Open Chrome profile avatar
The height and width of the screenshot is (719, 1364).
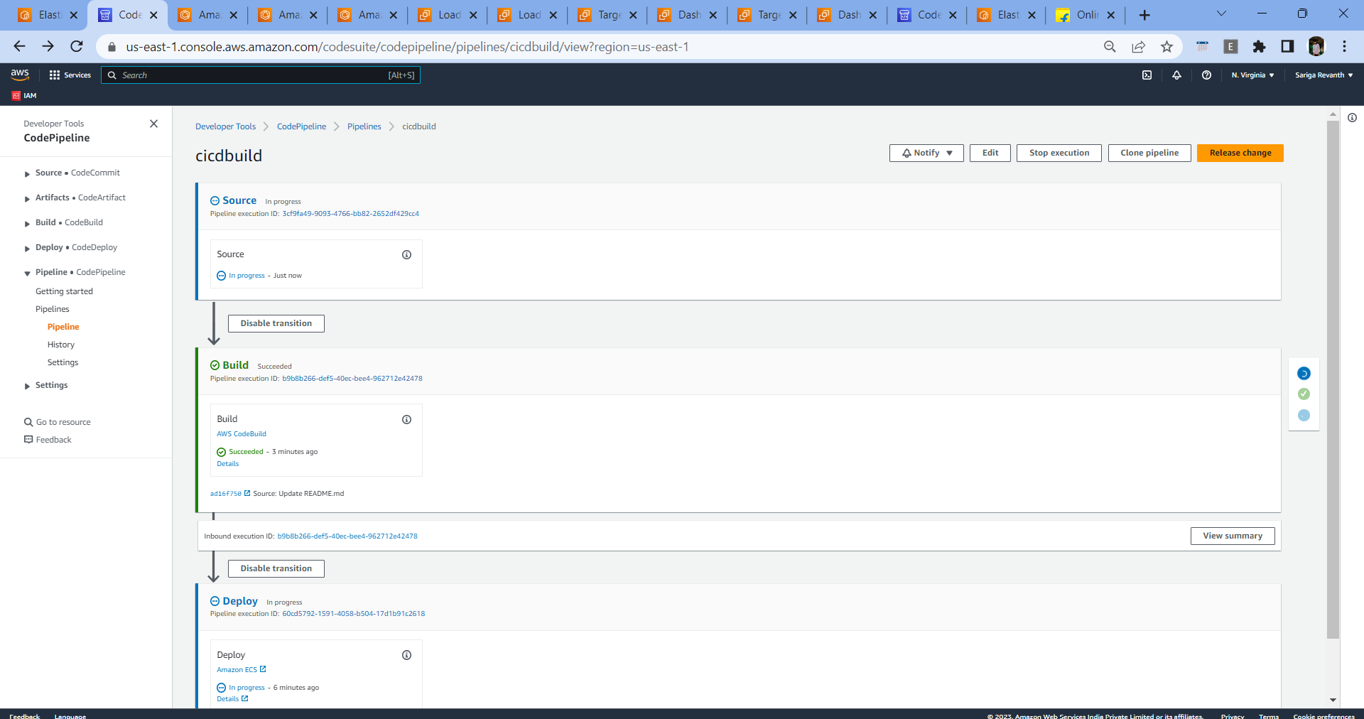click(1316, 47)
